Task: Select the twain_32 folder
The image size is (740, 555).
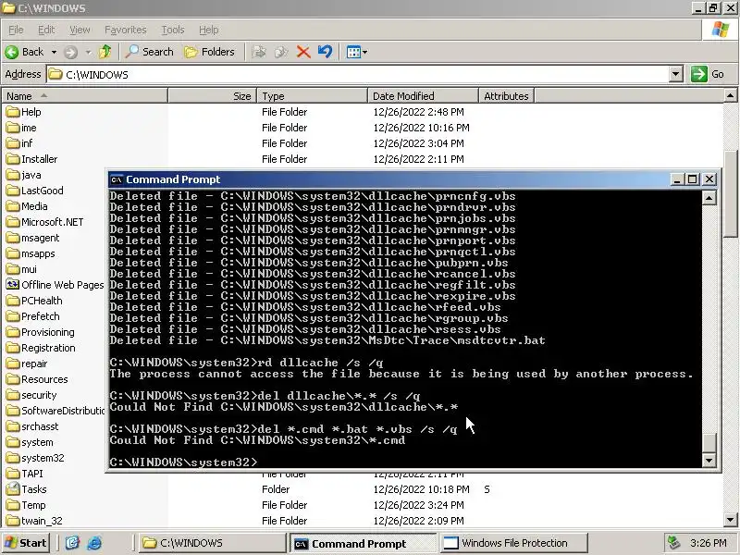Action: 34,521
